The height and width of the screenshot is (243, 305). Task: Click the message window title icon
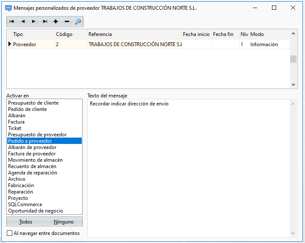pos(8,8)
